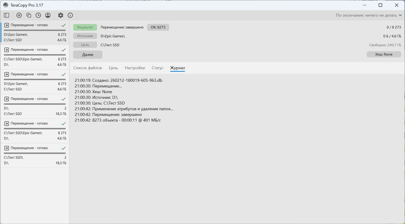
Task: Click log line '21:00:30: Источник: D:\'
Action: click(x=96, y=98)
